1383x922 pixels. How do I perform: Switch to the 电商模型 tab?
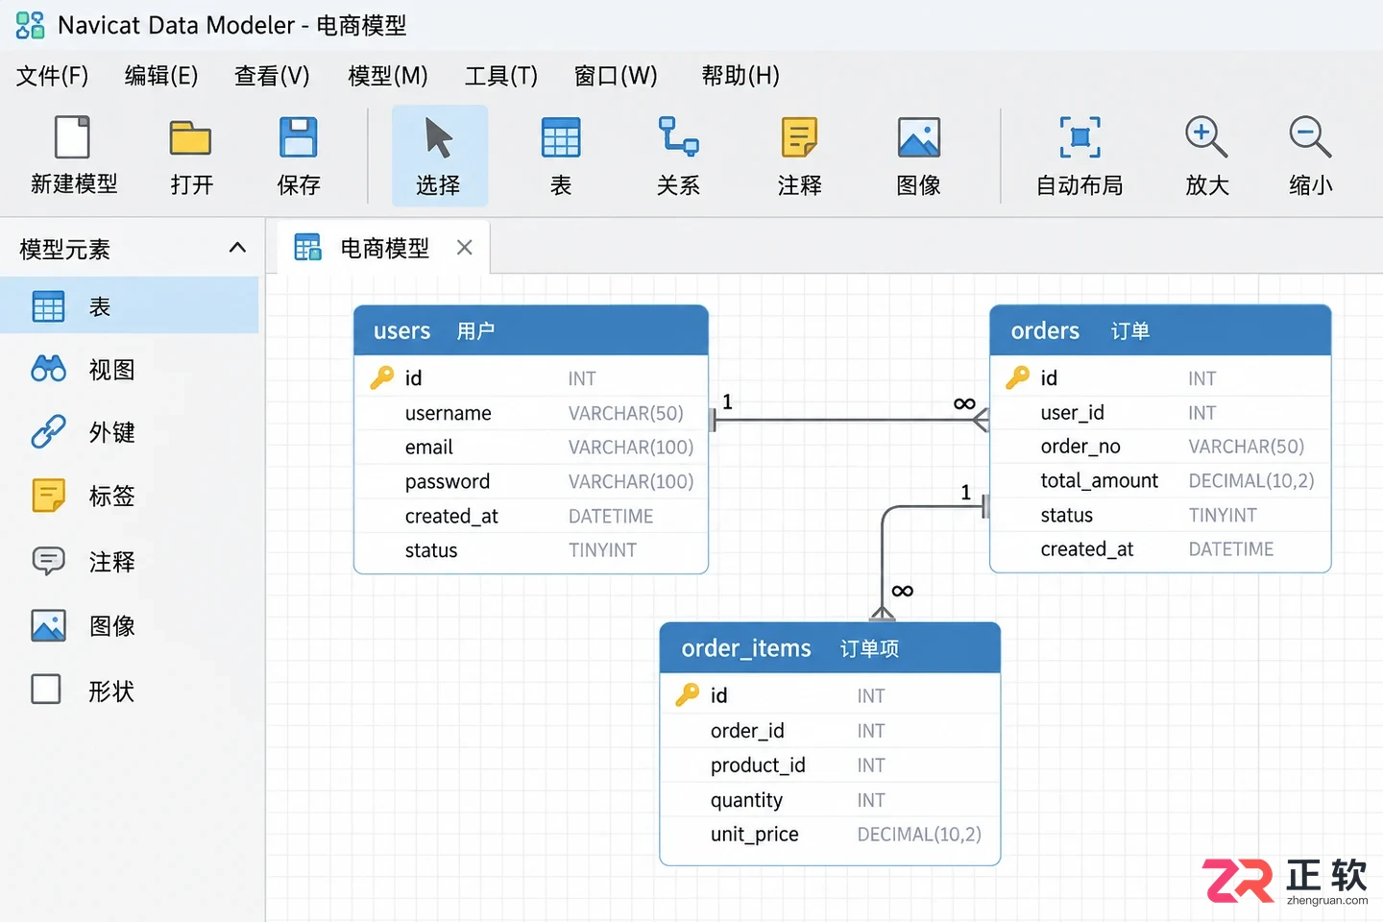tap(384, 248)
